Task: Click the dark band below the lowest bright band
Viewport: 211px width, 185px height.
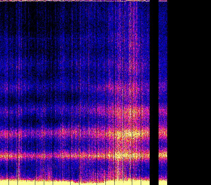Action: click(66, 167)
